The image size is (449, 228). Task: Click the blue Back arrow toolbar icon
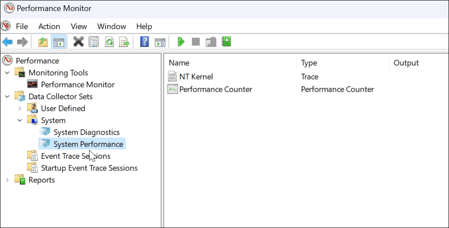click(7, 42)
